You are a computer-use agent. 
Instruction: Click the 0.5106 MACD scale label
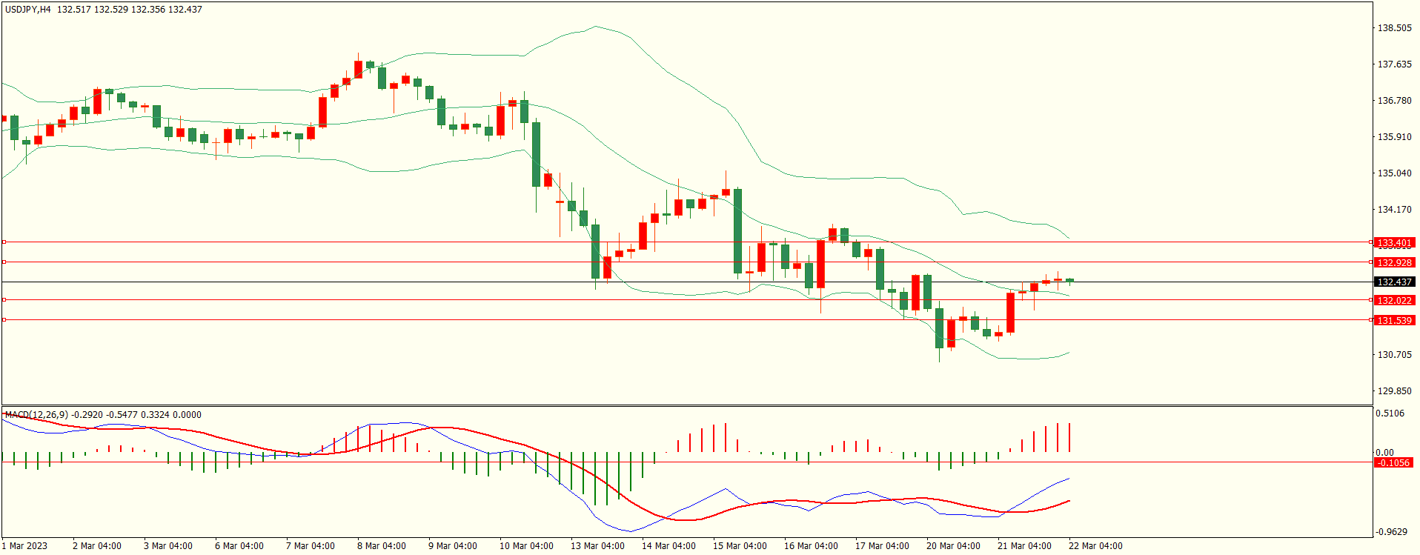(1390, 413)
